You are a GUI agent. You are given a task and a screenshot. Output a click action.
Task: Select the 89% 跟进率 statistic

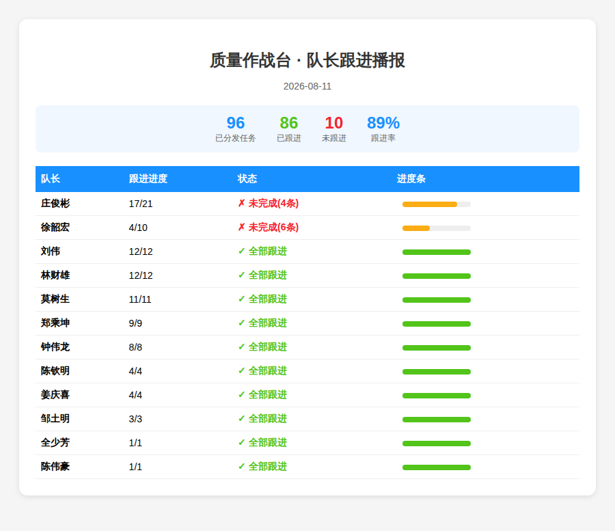pos(383,128)
